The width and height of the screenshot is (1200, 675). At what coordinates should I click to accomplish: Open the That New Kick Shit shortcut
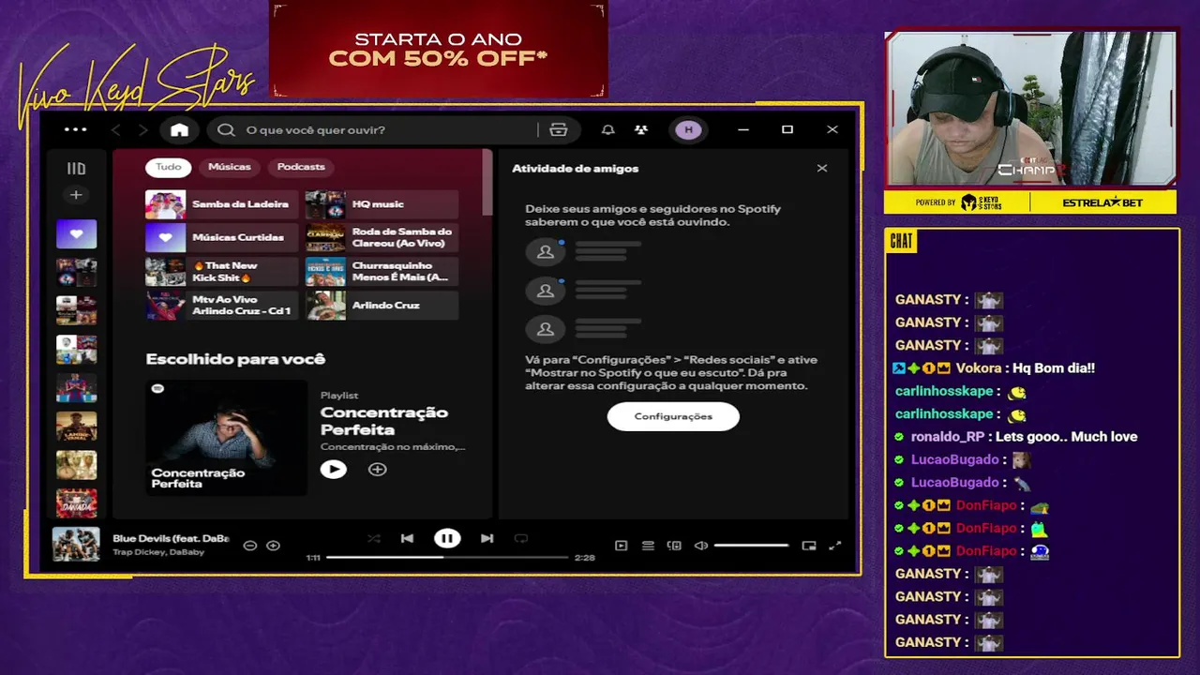tap(221, 272)
